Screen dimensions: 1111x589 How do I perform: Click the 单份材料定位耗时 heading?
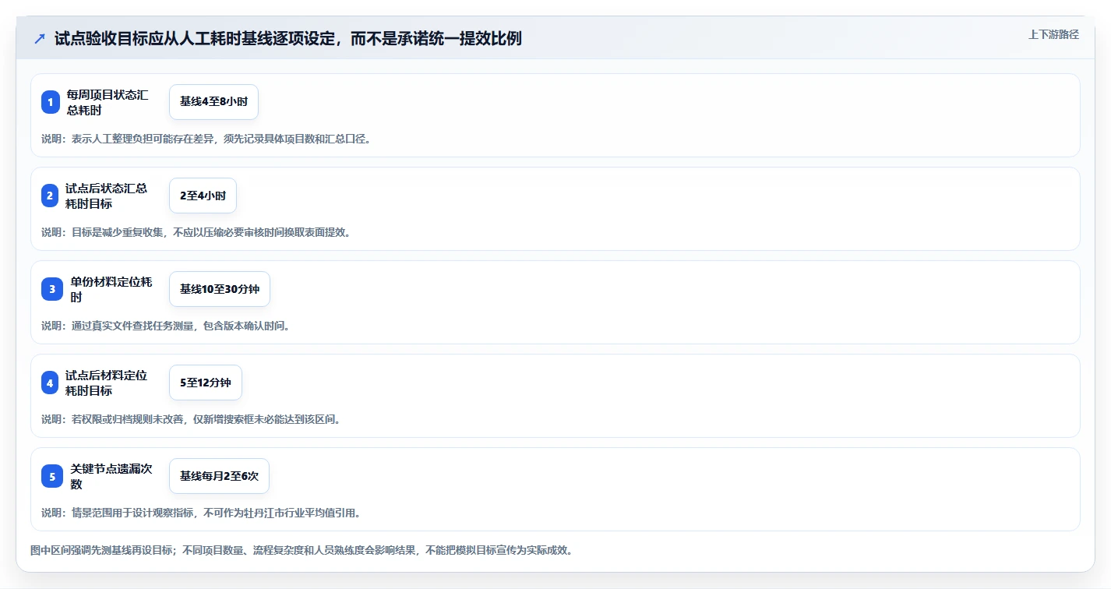(111, 289)
